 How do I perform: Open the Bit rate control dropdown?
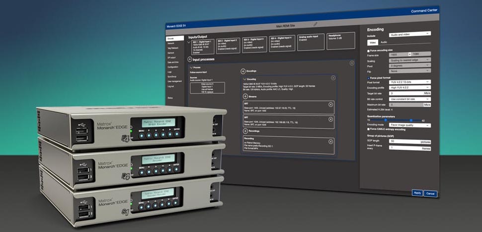coord(410,99)
